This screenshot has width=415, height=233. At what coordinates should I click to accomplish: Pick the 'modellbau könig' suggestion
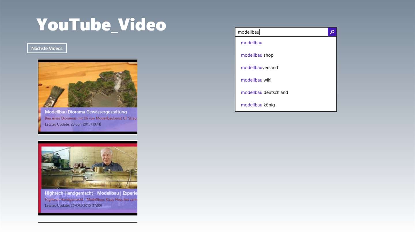point(286,105)
